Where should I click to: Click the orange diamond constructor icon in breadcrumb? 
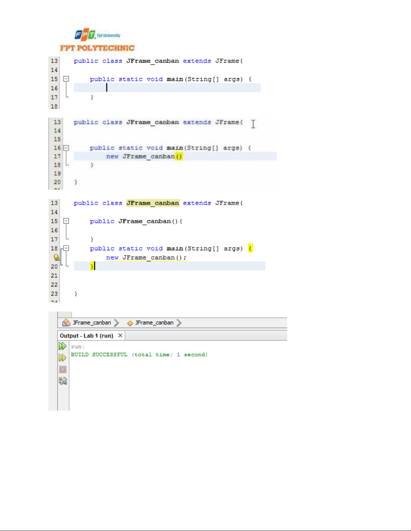[x=130, y=323]
